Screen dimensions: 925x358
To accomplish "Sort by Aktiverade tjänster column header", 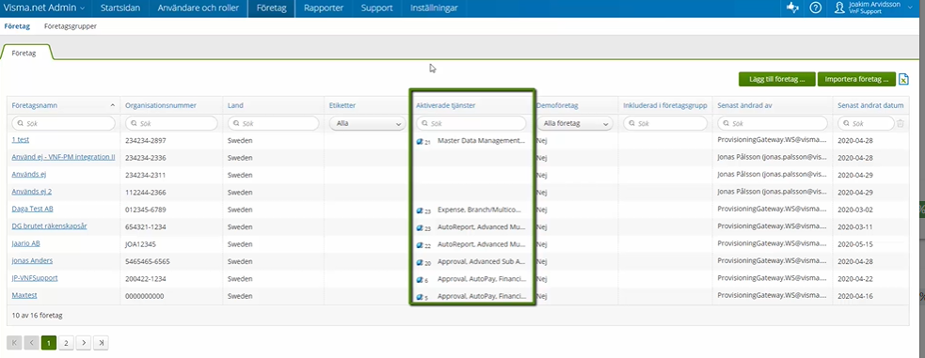I will (x=445, y=105).
